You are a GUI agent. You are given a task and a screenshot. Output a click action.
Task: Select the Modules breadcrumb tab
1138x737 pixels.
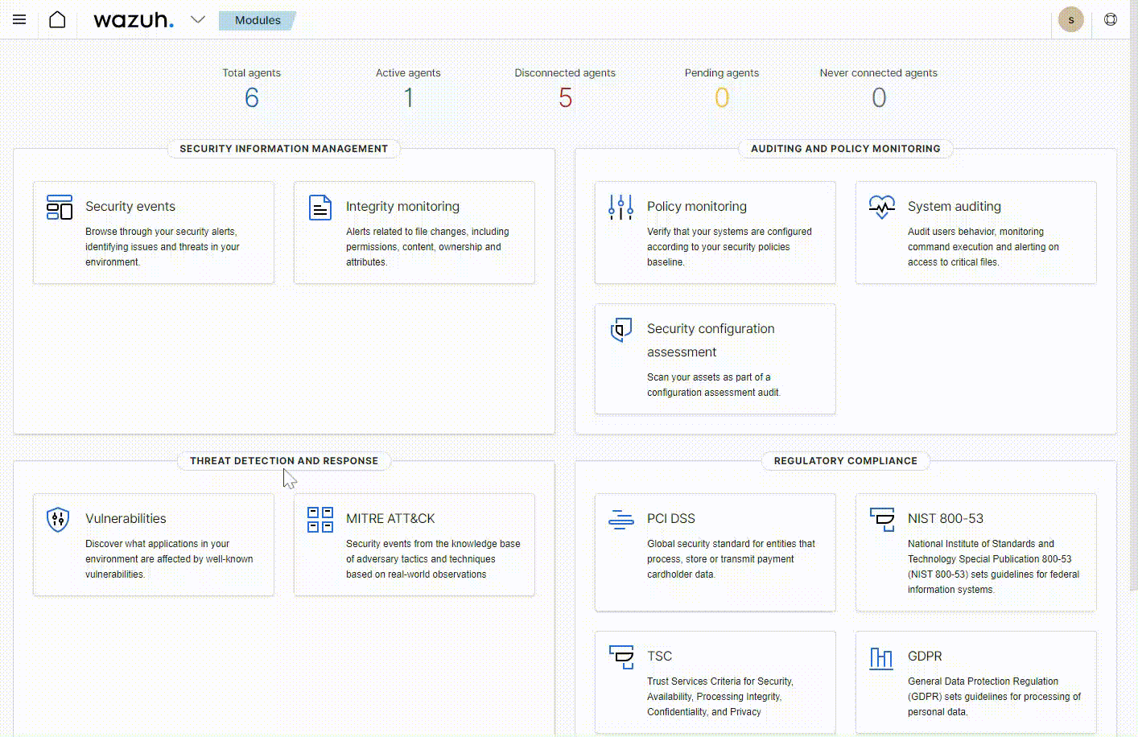258,20
